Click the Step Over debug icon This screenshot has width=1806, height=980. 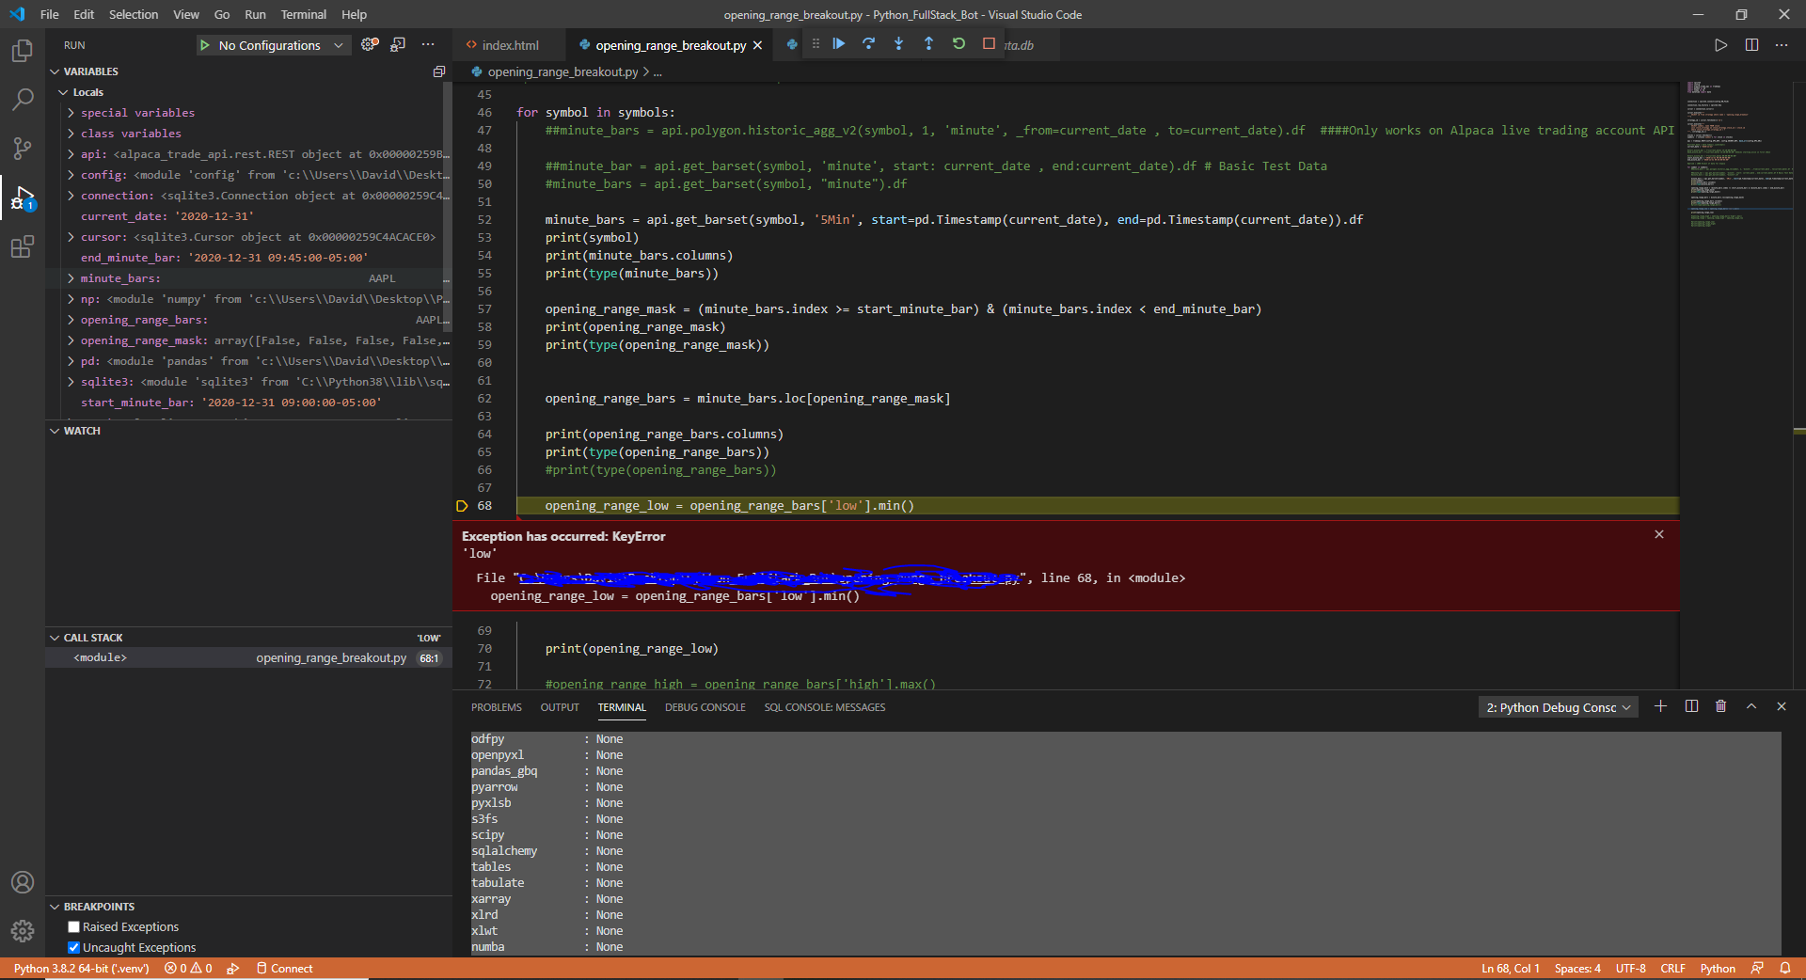pyautogui.click(x=868, y=44)
